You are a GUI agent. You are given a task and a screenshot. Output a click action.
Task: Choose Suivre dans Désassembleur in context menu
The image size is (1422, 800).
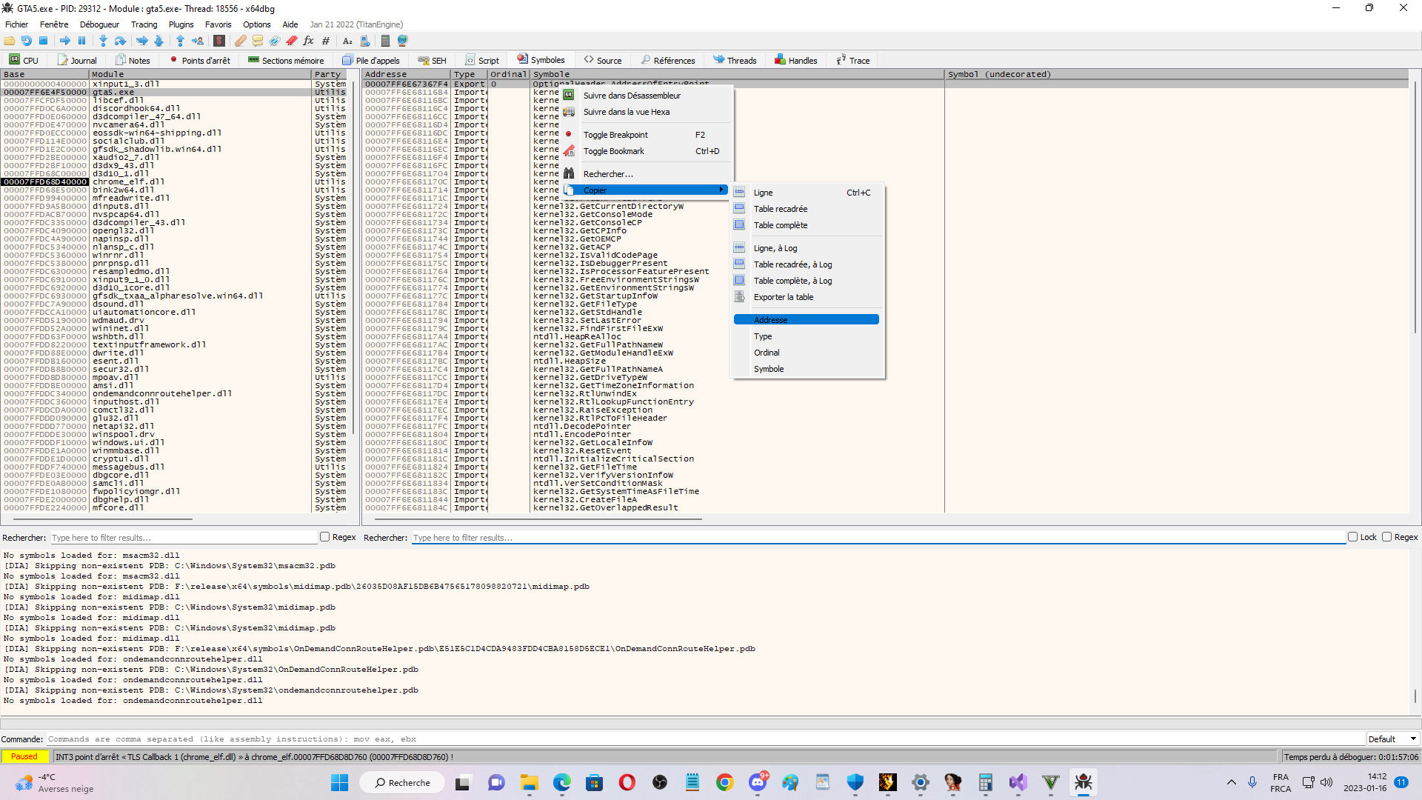point(646,96)
